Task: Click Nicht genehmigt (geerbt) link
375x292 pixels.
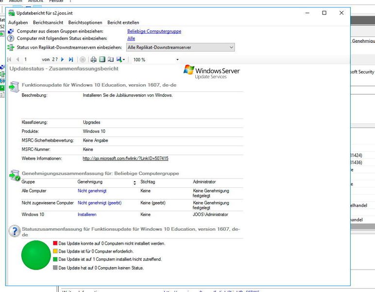Action: [100, 203]
